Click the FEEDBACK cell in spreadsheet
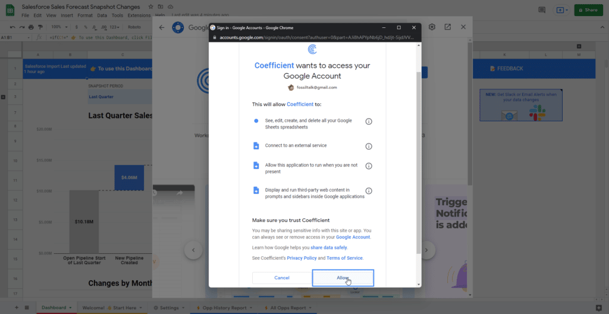This screenshot has width=609, height=314. 507,68
